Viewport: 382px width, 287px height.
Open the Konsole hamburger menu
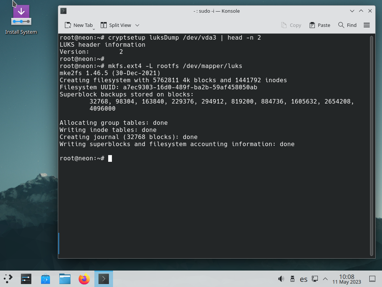(x=367, y=25)
